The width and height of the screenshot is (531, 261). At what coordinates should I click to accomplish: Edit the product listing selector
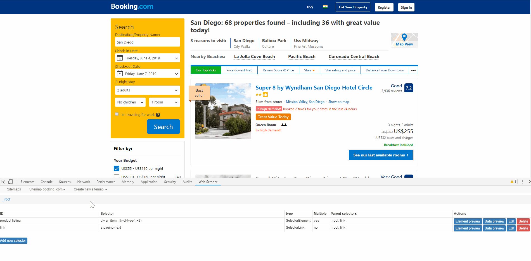coord(511,221)
